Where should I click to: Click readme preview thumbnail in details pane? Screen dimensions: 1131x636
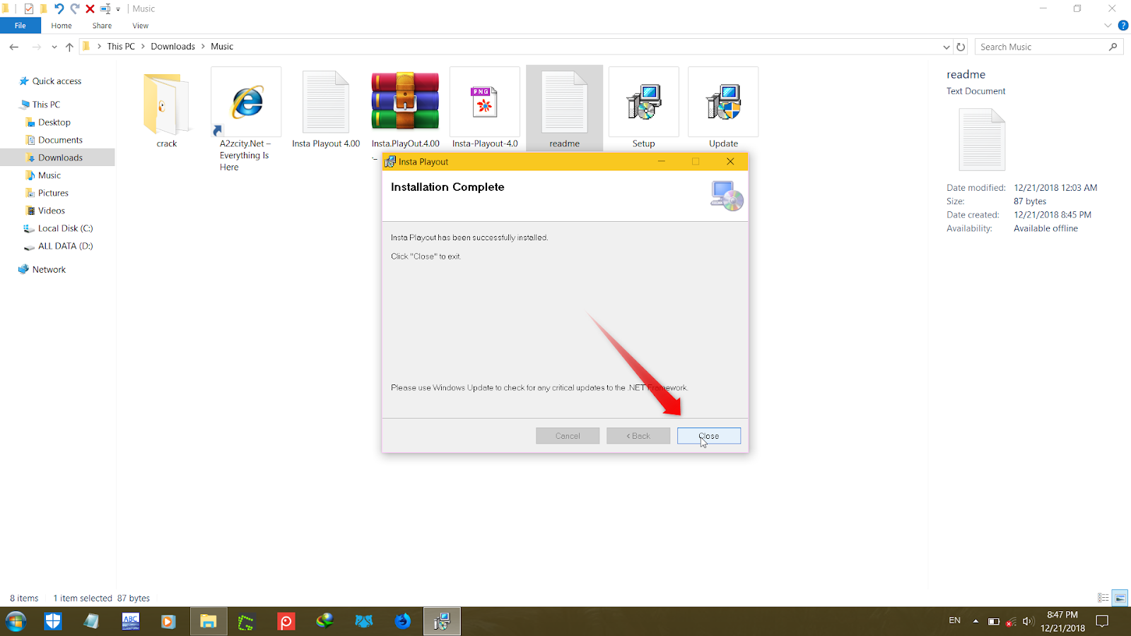click(x=982, y=139)
